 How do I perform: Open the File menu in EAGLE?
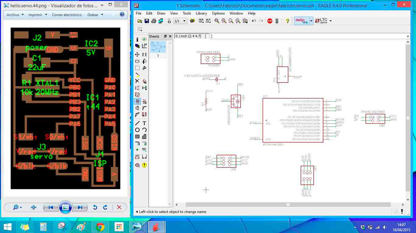[139, 13]
